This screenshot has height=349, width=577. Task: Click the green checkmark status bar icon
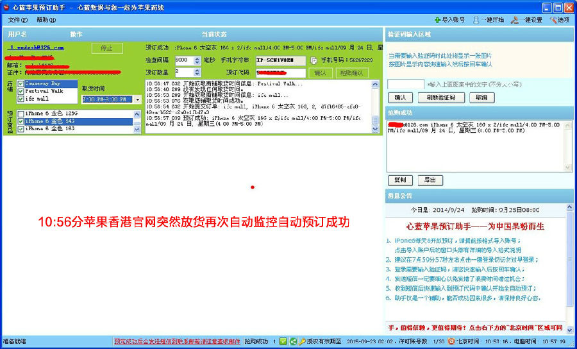coord(283,341)
